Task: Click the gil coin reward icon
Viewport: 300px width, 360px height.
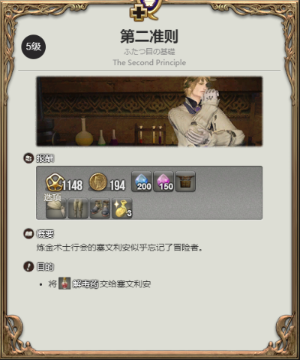Action: 98,182
